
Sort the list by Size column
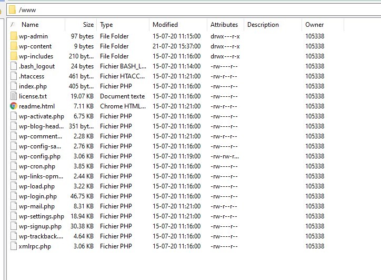coord(88,25)
